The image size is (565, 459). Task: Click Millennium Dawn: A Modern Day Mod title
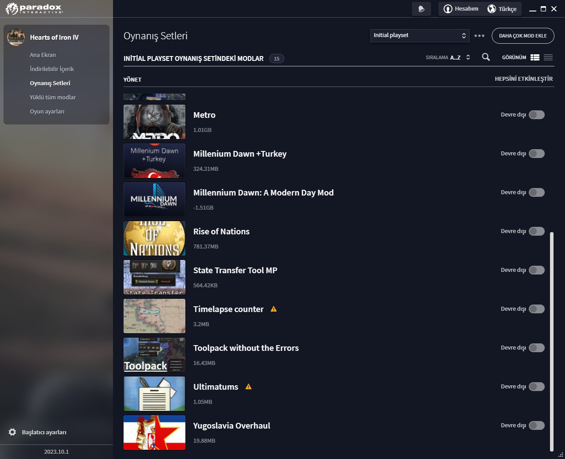point(264,192)
